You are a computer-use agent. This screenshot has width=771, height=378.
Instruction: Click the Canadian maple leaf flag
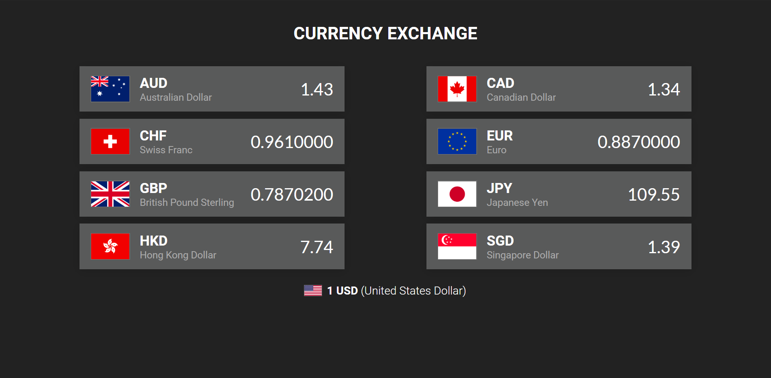tap(457, 89)
